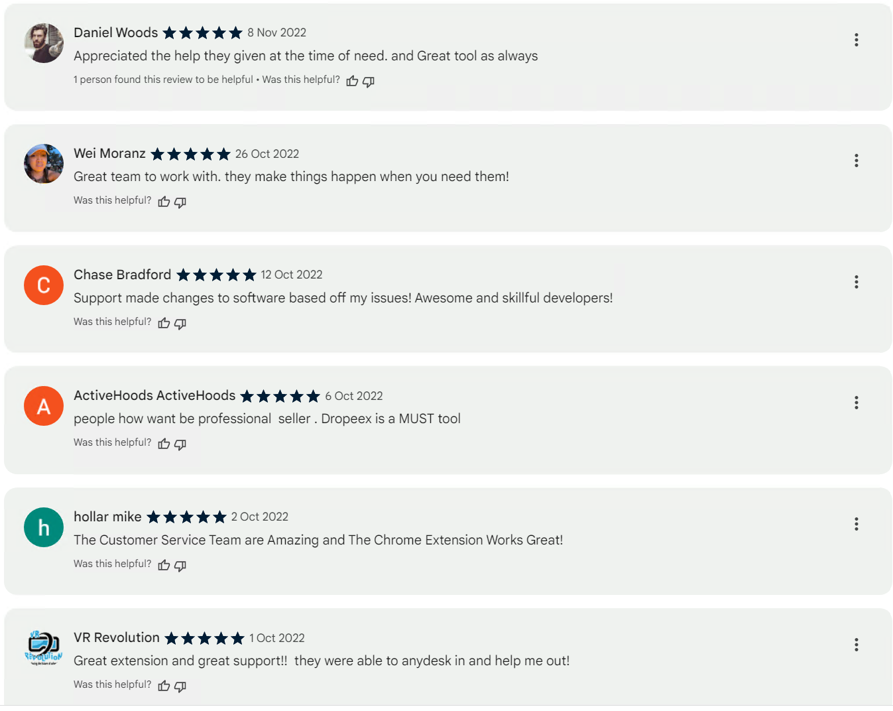Like Wei Moranz's review with thumbs up

tap(164, 202)
